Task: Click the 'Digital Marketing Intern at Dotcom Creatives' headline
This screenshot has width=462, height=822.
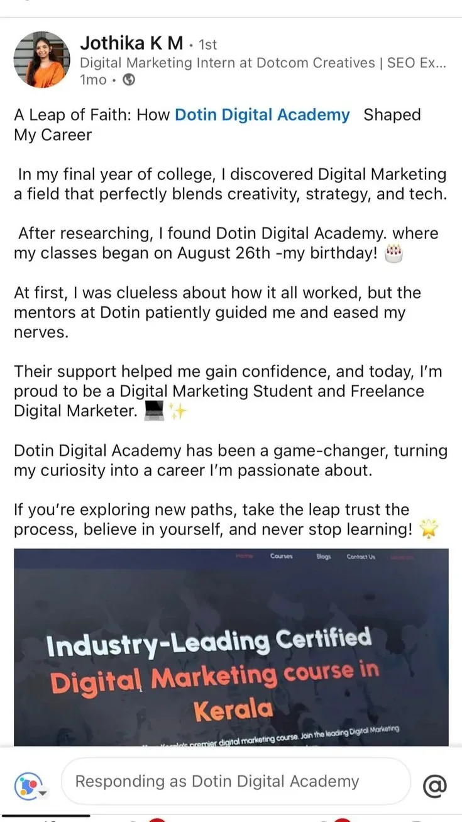Action: (x=263, y=62)
